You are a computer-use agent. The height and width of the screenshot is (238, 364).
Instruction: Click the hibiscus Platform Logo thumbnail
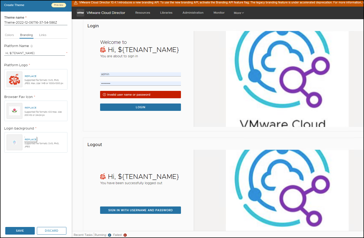[14, 79]
